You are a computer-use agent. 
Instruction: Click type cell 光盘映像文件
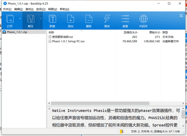pyautogui.click(x=171, y=41)
